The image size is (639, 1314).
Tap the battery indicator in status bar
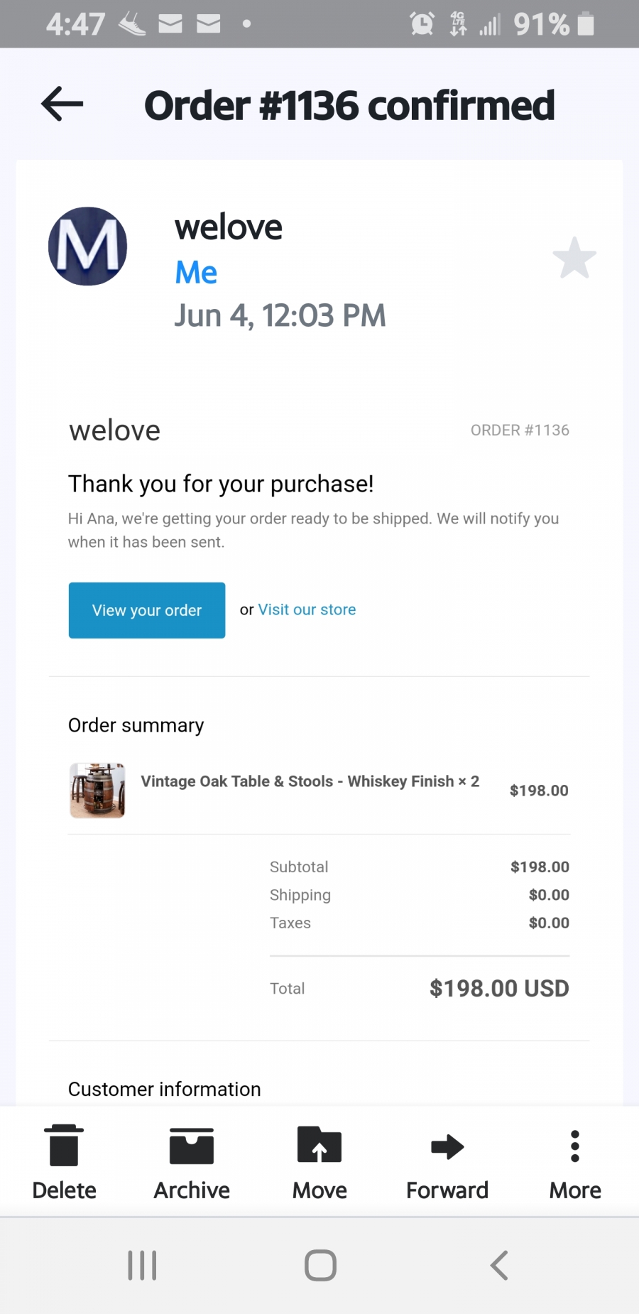point(586,24)
